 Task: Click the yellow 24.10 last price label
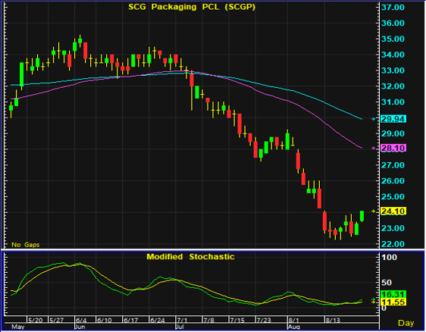[x=393, y=211]
